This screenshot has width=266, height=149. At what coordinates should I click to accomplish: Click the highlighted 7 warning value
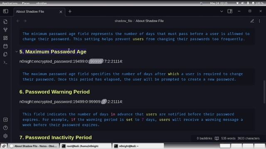pos(104,102)
